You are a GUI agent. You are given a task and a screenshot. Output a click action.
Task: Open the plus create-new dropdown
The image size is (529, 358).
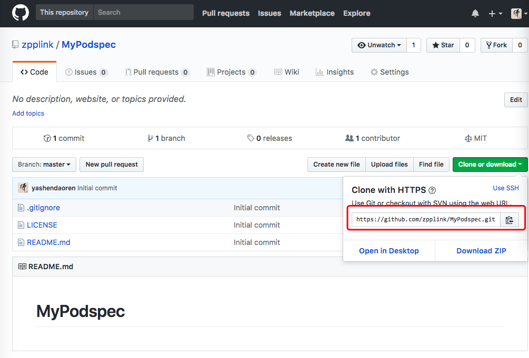pos(495,14)
